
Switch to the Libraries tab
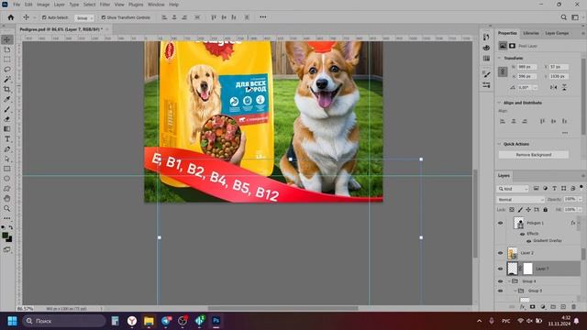point(531,33)
